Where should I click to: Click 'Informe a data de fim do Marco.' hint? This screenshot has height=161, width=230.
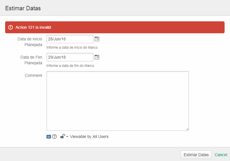click(x=71, y=66)
